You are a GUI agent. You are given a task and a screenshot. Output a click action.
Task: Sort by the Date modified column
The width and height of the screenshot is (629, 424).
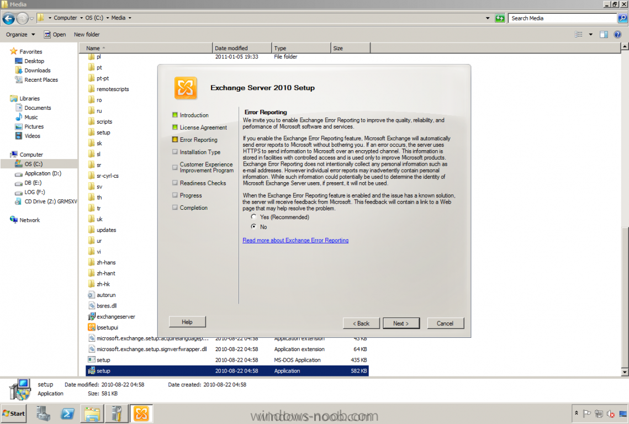(242, 48)
